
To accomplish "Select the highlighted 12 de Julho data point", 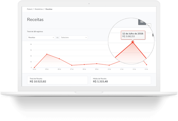I will [x=133, y=42].
